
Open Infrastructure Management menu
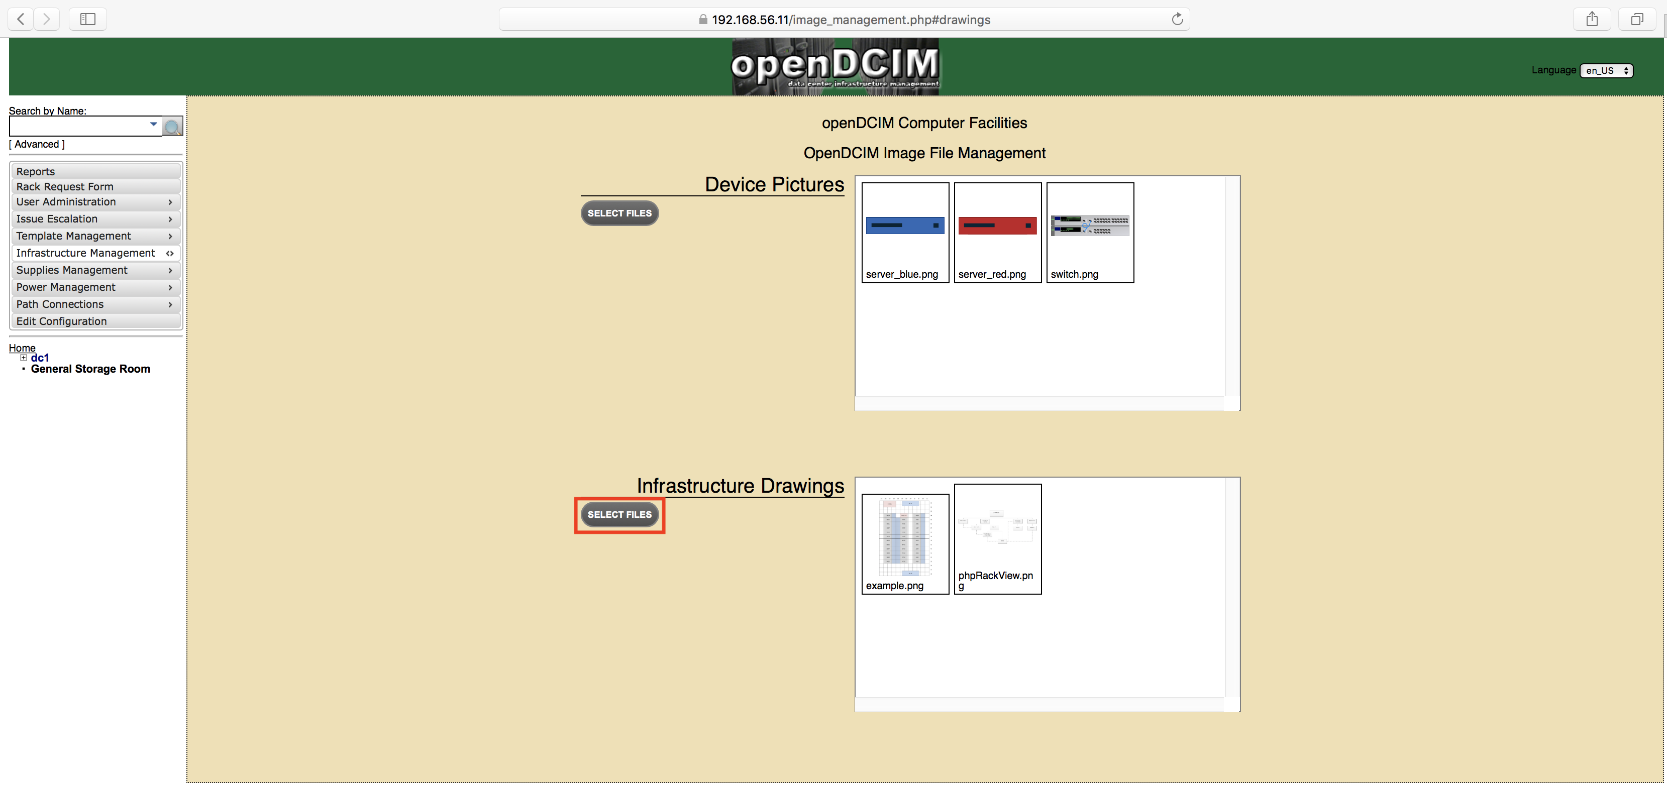(x=96, y=253)
